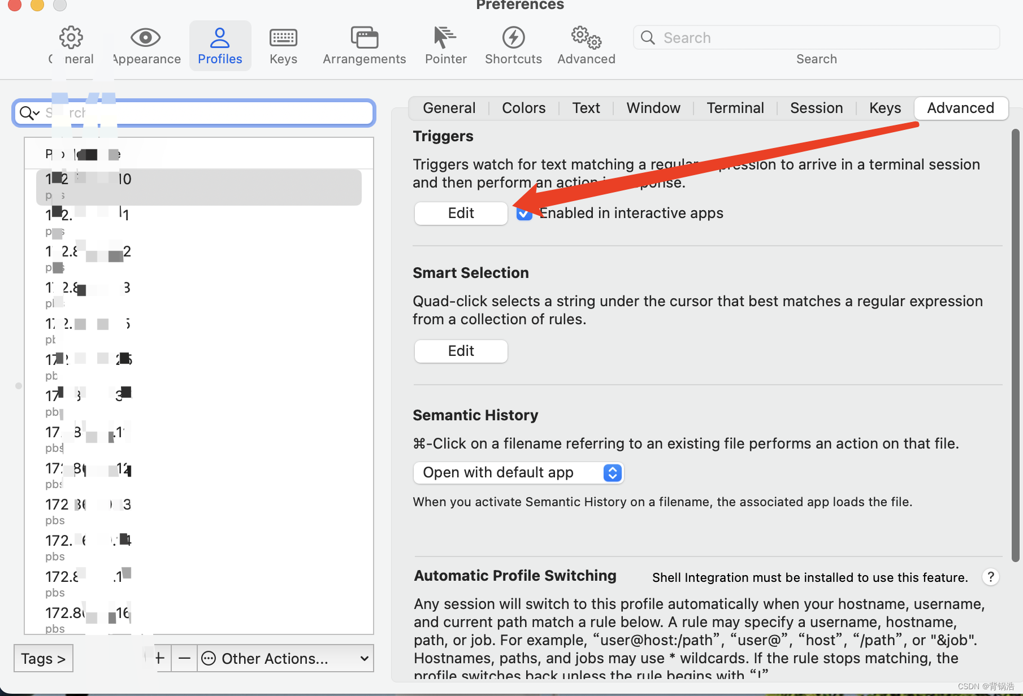Click the settings panel vertical scrollbar

coord(1015,345)
